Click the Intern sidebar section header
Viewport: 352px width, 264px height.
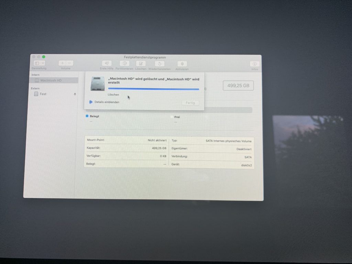[35, 75]
